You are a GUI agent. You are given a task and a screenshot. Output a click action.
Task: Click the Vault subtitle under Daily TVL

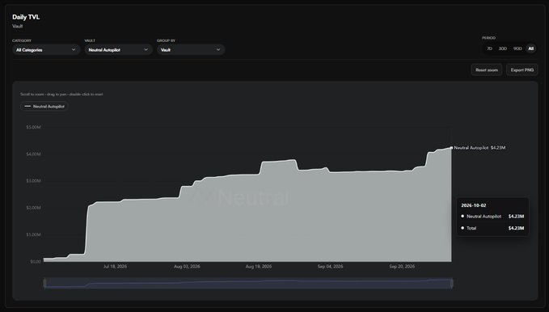pos(18,26)
